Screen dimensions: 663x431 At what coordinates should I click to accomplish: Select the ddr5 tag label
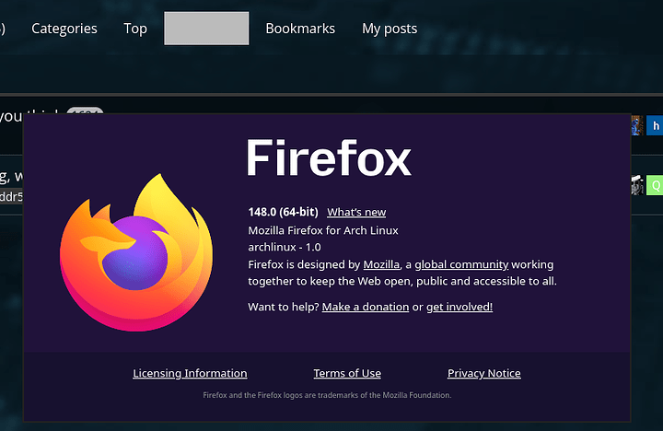pos(11,196)
